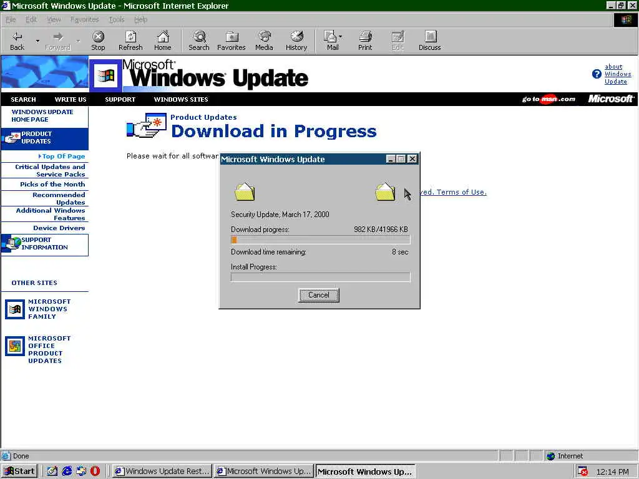
Task: Click WINDOWS SITES in the navigation bar
Action: [x=181, y=99]
